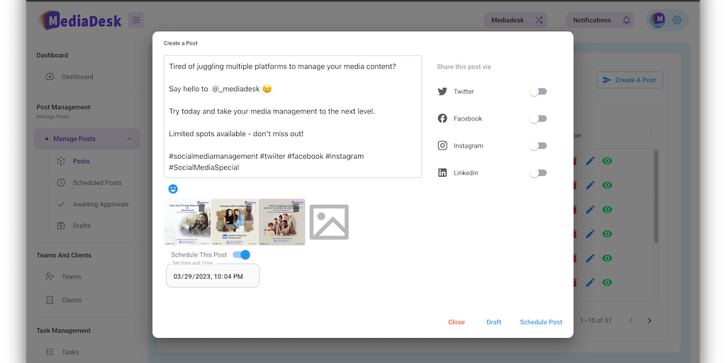Open the Notifications bell icon
726x363 pixels.
point(627,21)
